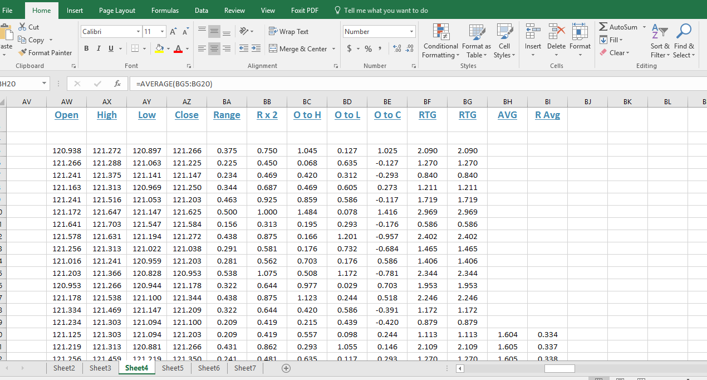Click Merge & Center
This screenshot has height=380, width=707.
click(298, 49)
